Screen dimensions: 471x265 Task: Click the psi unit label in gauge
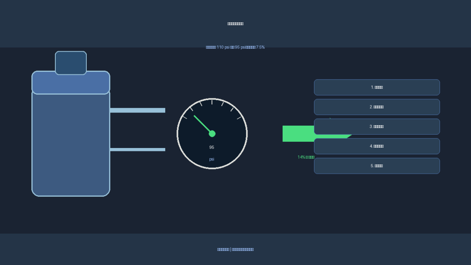[x=212, y=159]
